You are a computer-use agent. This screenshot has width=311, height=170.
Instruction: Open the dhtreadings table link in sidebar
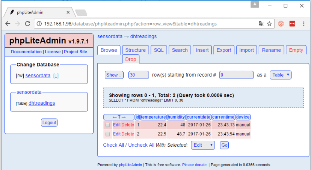(x=42, y=103)
